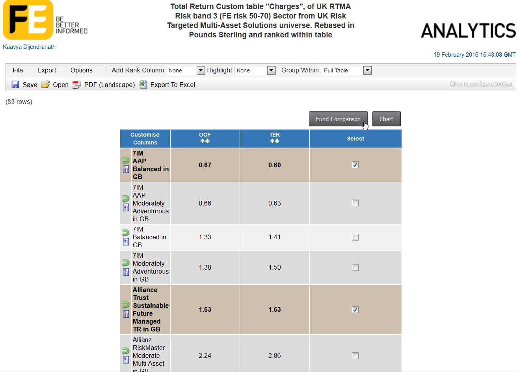The image size is (519, 372).
Task: Click the Save floppy disk icon
Action: click(15, 85)
